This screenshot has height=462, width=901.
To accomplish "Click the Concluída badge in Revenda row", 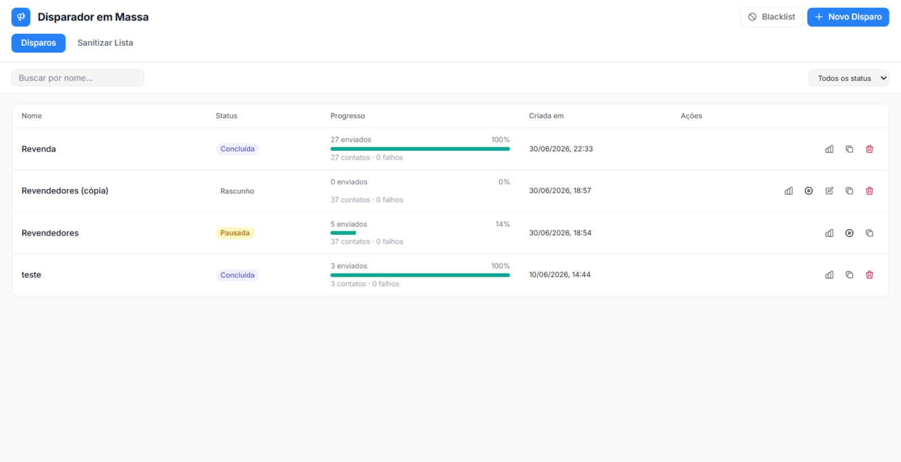I will coord(237,149).
